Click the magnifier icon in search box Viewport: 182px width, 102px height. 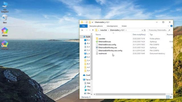point(169,30)
